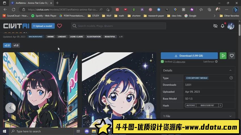Open the Wolf bookmarks folder

click(x=107, y=16)
